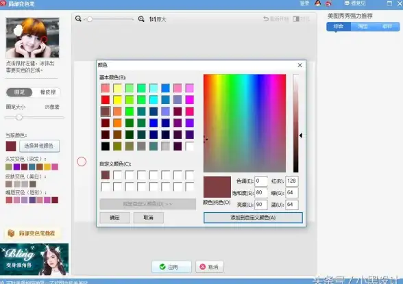The width and height of the screenshot is (403, 284).
Task: Pick the first red lip color swatch
Action: tap(9, 200)
